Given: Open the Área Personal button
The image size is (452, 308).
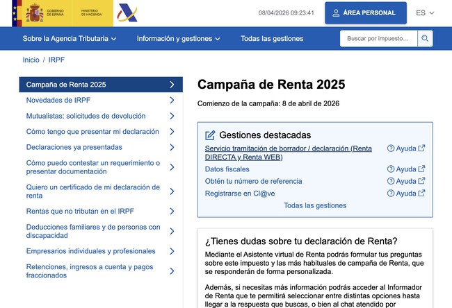Looking at the screenshot, I should coord(366,13).
